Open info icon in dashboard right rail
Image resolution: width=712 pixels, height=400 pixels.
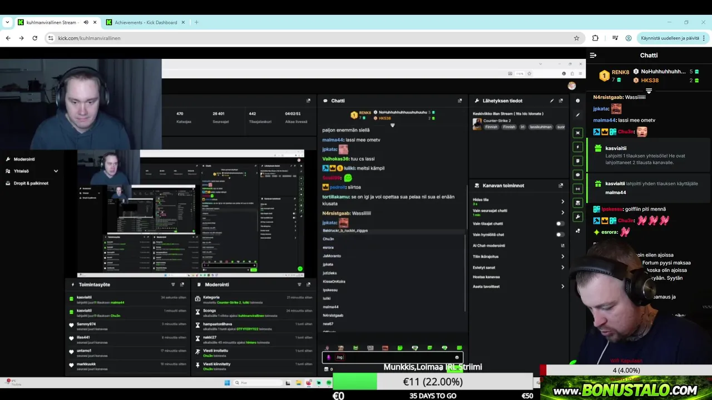point(577,101)
